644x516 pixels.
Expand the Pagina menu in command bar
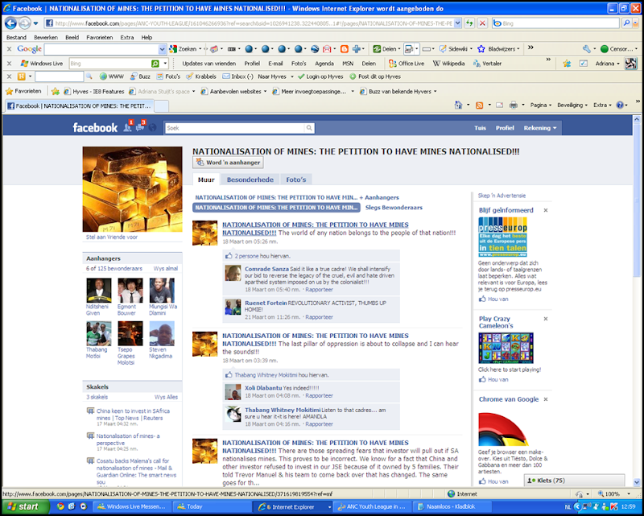[540, 105]
